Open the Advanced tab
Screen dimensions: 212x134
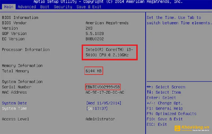(26, 7)
